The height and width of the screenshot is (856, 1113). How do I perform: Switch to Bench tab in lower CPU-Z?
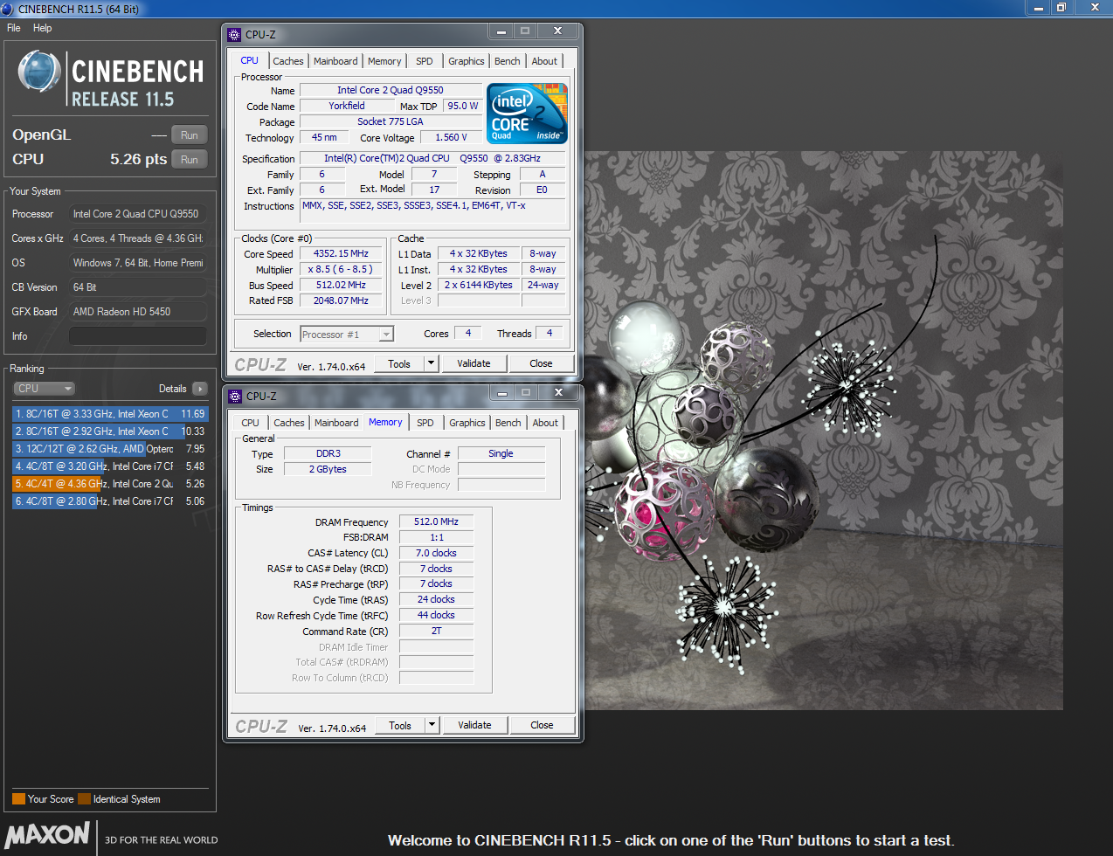(x=508, y=423)
